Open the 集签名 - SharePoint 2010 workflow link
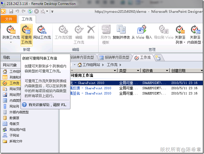204x154 pixels. coord(91,94)
